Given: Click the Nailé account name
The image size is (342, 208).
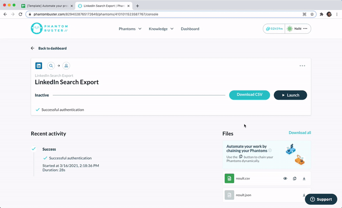Looking at the screenshot, I should coord(298,29).
